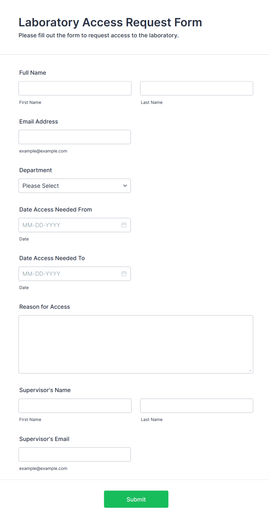Click the Department dropdown chevron arrow

pyautogui.click(x=125, y=186)
